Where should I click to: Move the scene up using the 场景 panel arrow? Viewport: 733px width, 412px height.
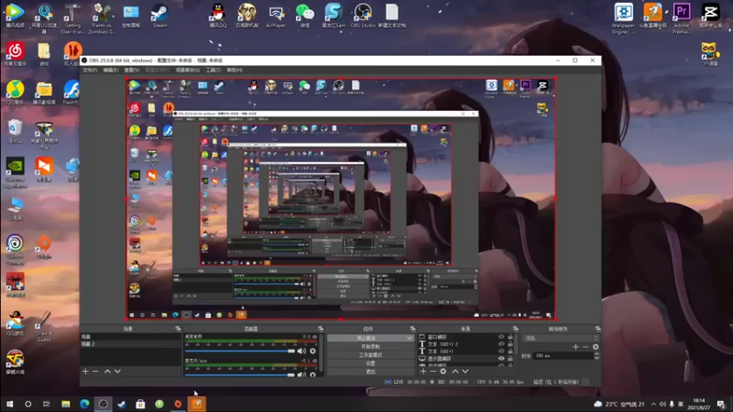[107, 372]
